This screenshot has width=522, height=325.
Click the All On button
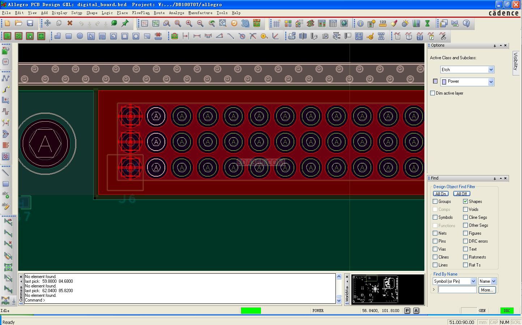(441, 194)
